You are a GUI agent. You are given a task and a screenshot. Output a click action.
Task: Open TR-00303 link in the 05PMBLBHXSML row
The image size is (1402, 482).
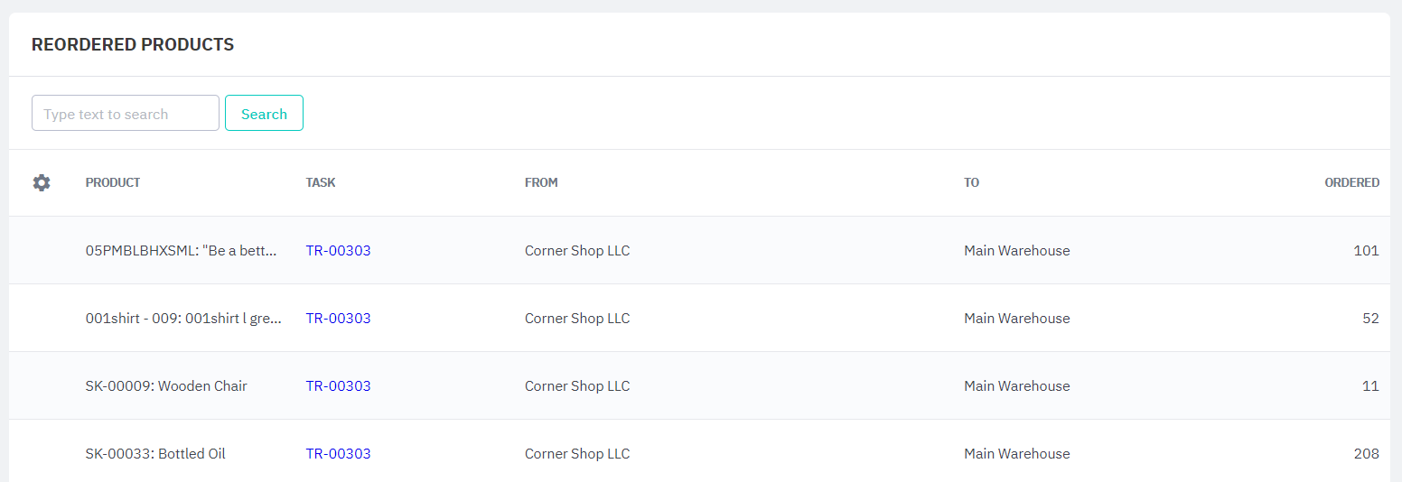pyautogui.click(x=338, y=251)
